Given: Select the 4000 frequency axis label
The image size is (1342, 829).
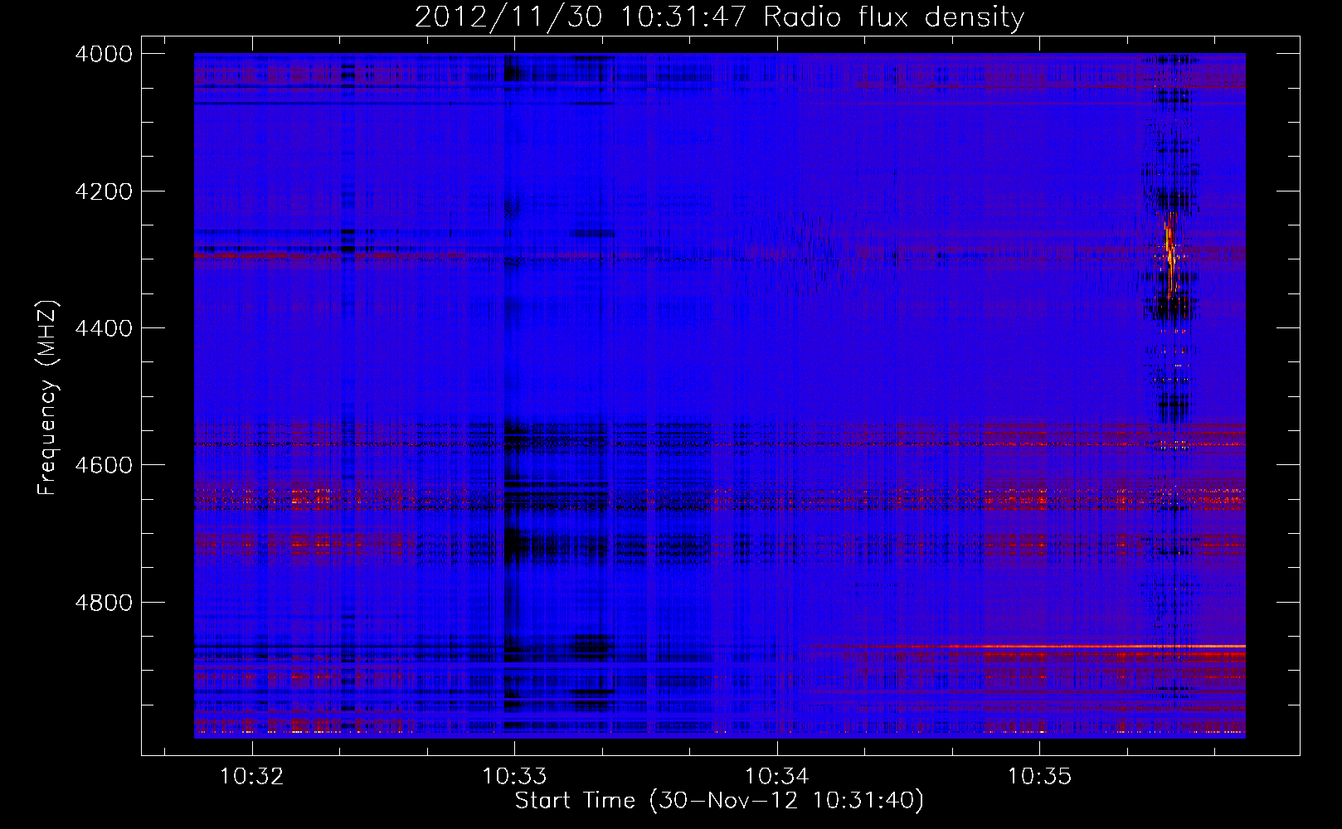Looking at the screenshot, I should 103,54.
